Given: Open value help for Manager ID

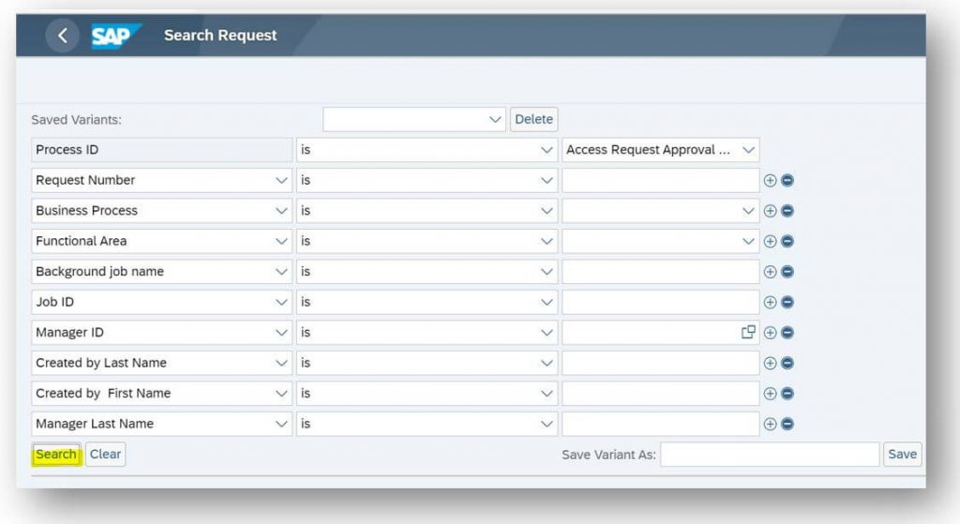Looking at the screenshot, I should [748, 333].
